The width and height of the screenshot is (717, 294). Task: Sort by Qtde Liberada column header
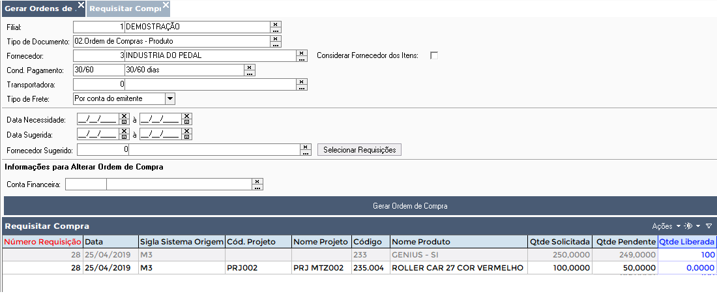pyautogui.click(x=687, y=242)
